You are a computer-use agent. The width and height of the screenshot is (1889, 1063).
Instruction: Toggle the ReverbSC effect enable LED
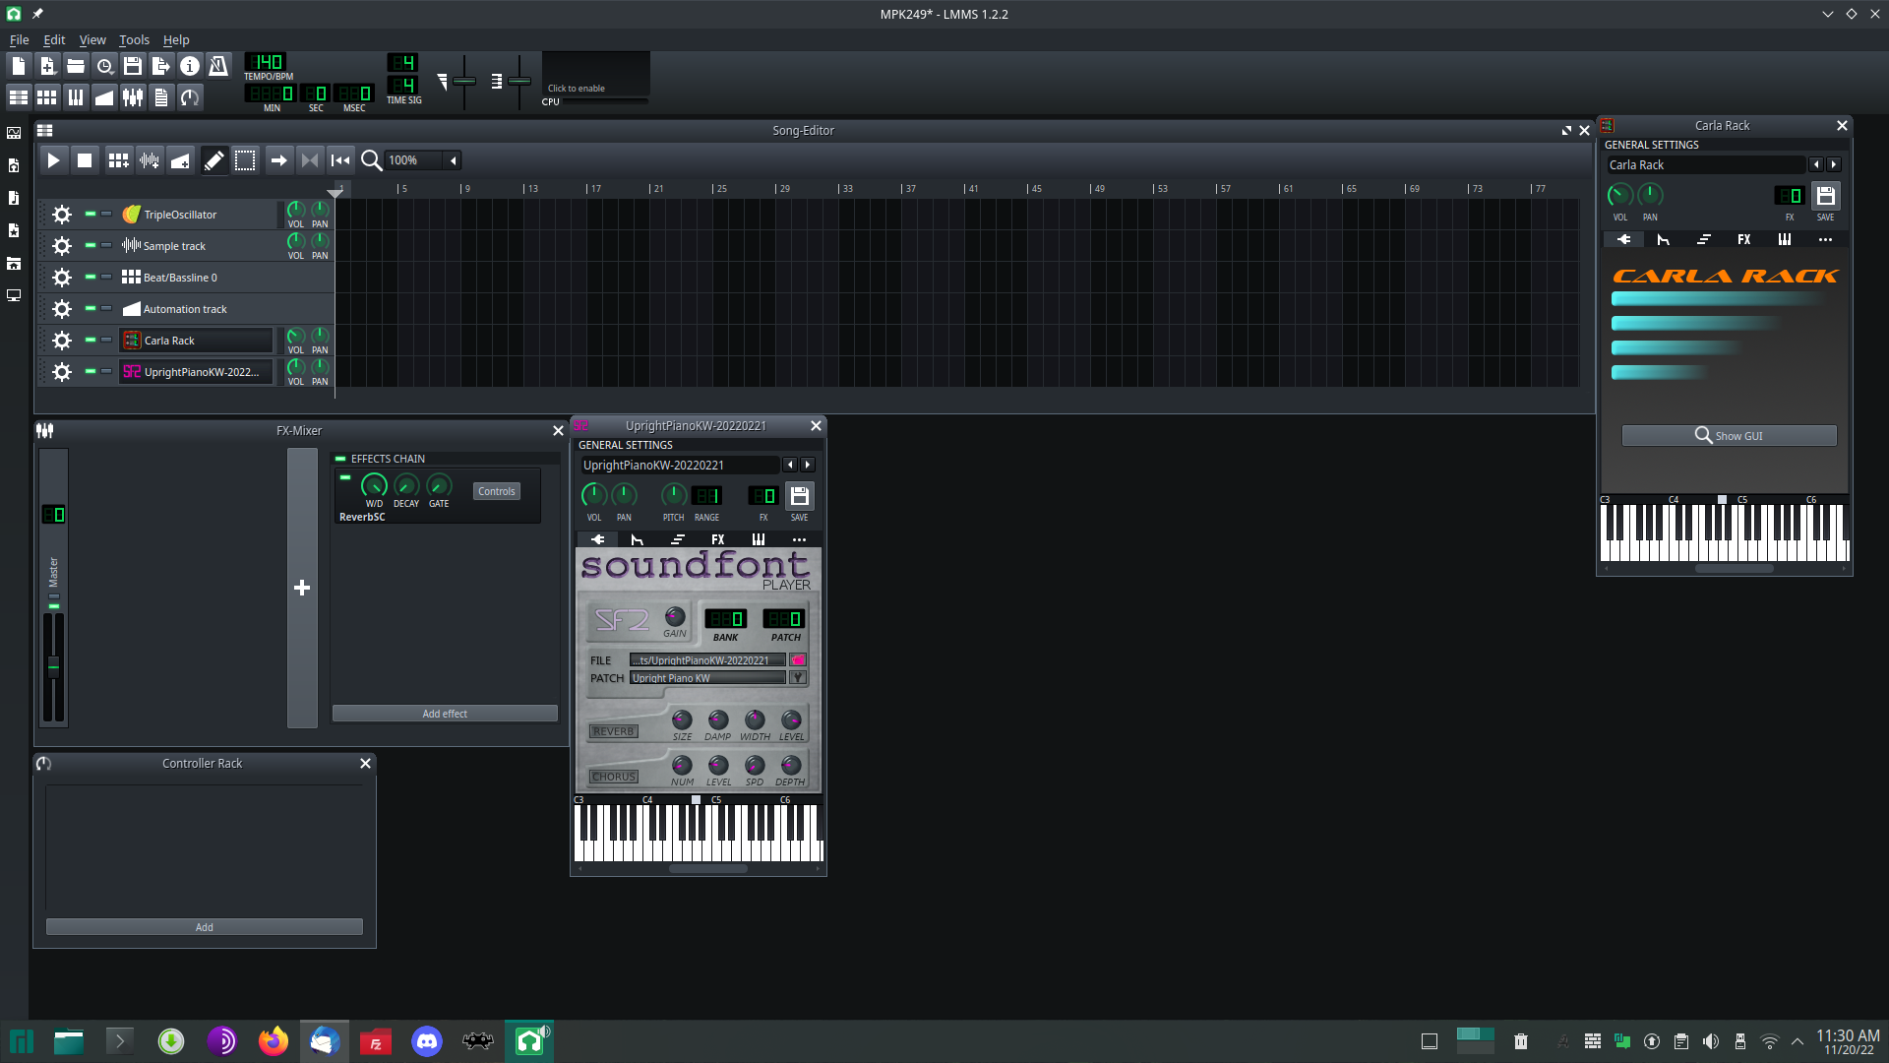pos(345,477)
